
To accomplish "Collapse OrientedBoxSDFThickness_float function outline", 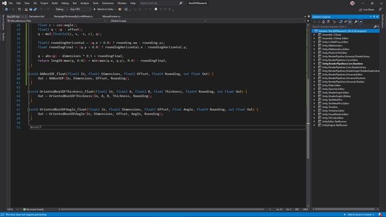I will [x=29, y=92].
